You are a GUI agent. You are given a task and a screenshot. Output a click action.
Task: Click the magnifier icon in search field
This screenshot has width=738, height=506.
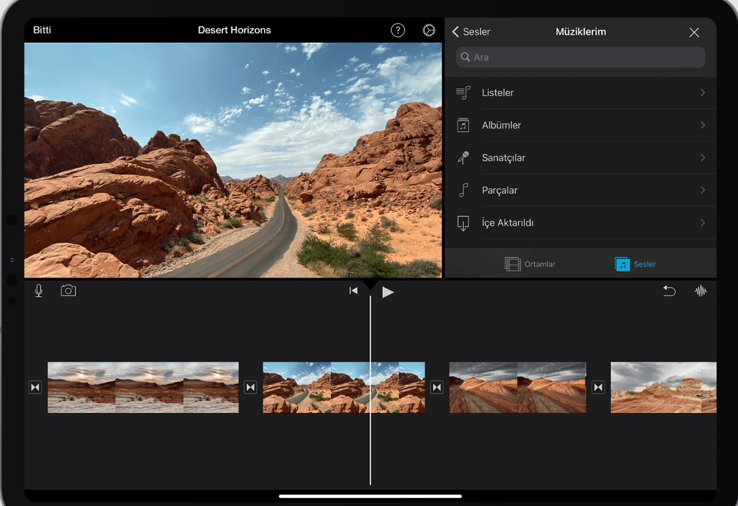pyautogui.click(x=465, y=57)
